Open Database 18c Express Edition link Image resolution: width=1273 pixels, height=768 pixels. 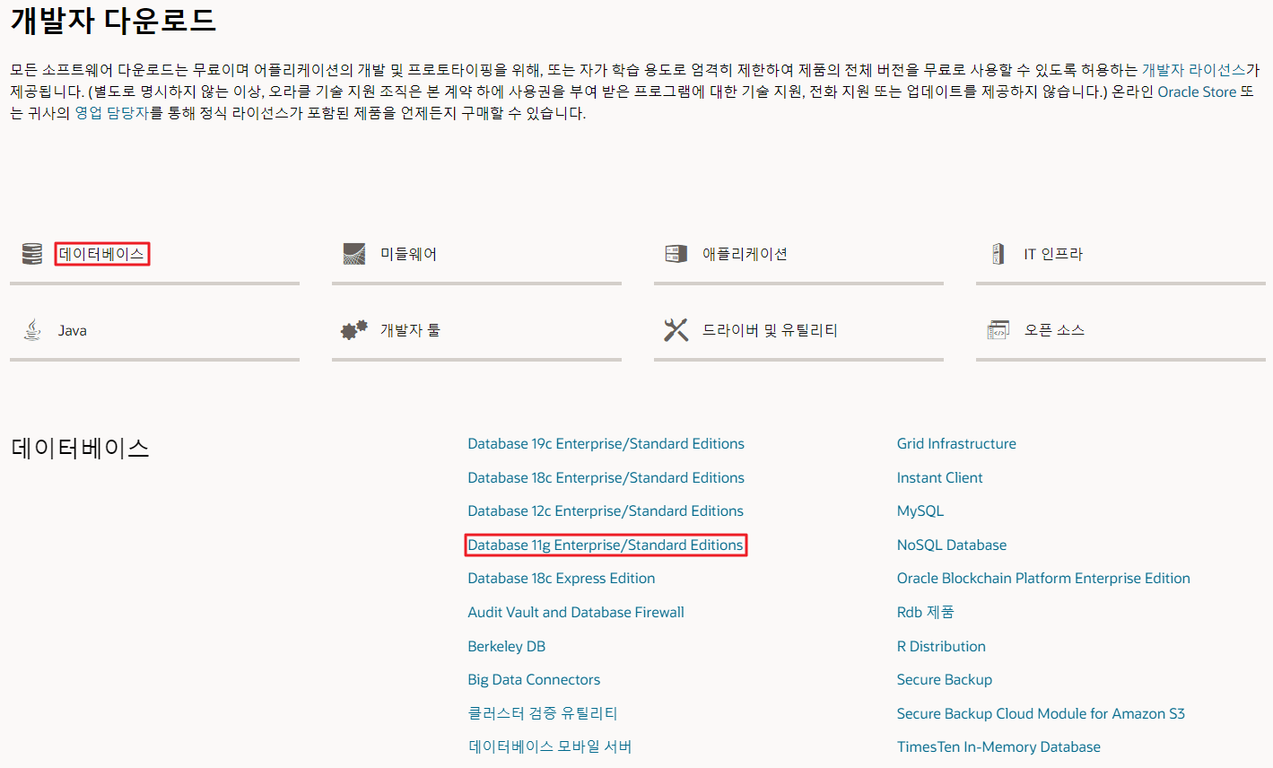click(x=562, y=579)
